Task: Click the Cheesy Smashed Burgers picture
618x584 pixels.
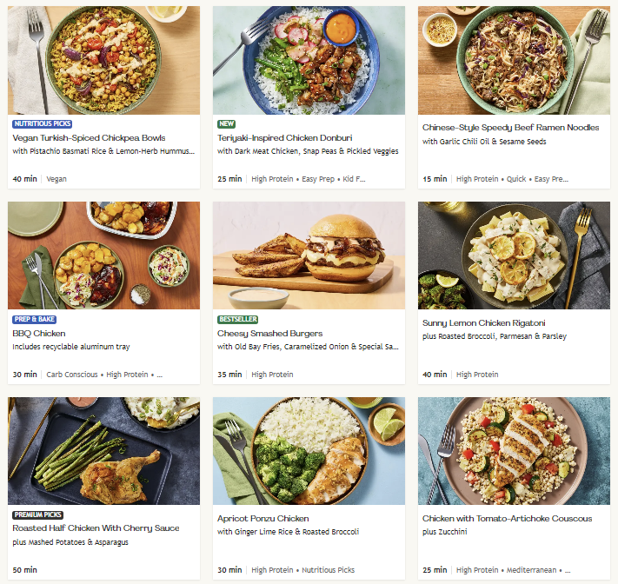Action: [309, 255]
